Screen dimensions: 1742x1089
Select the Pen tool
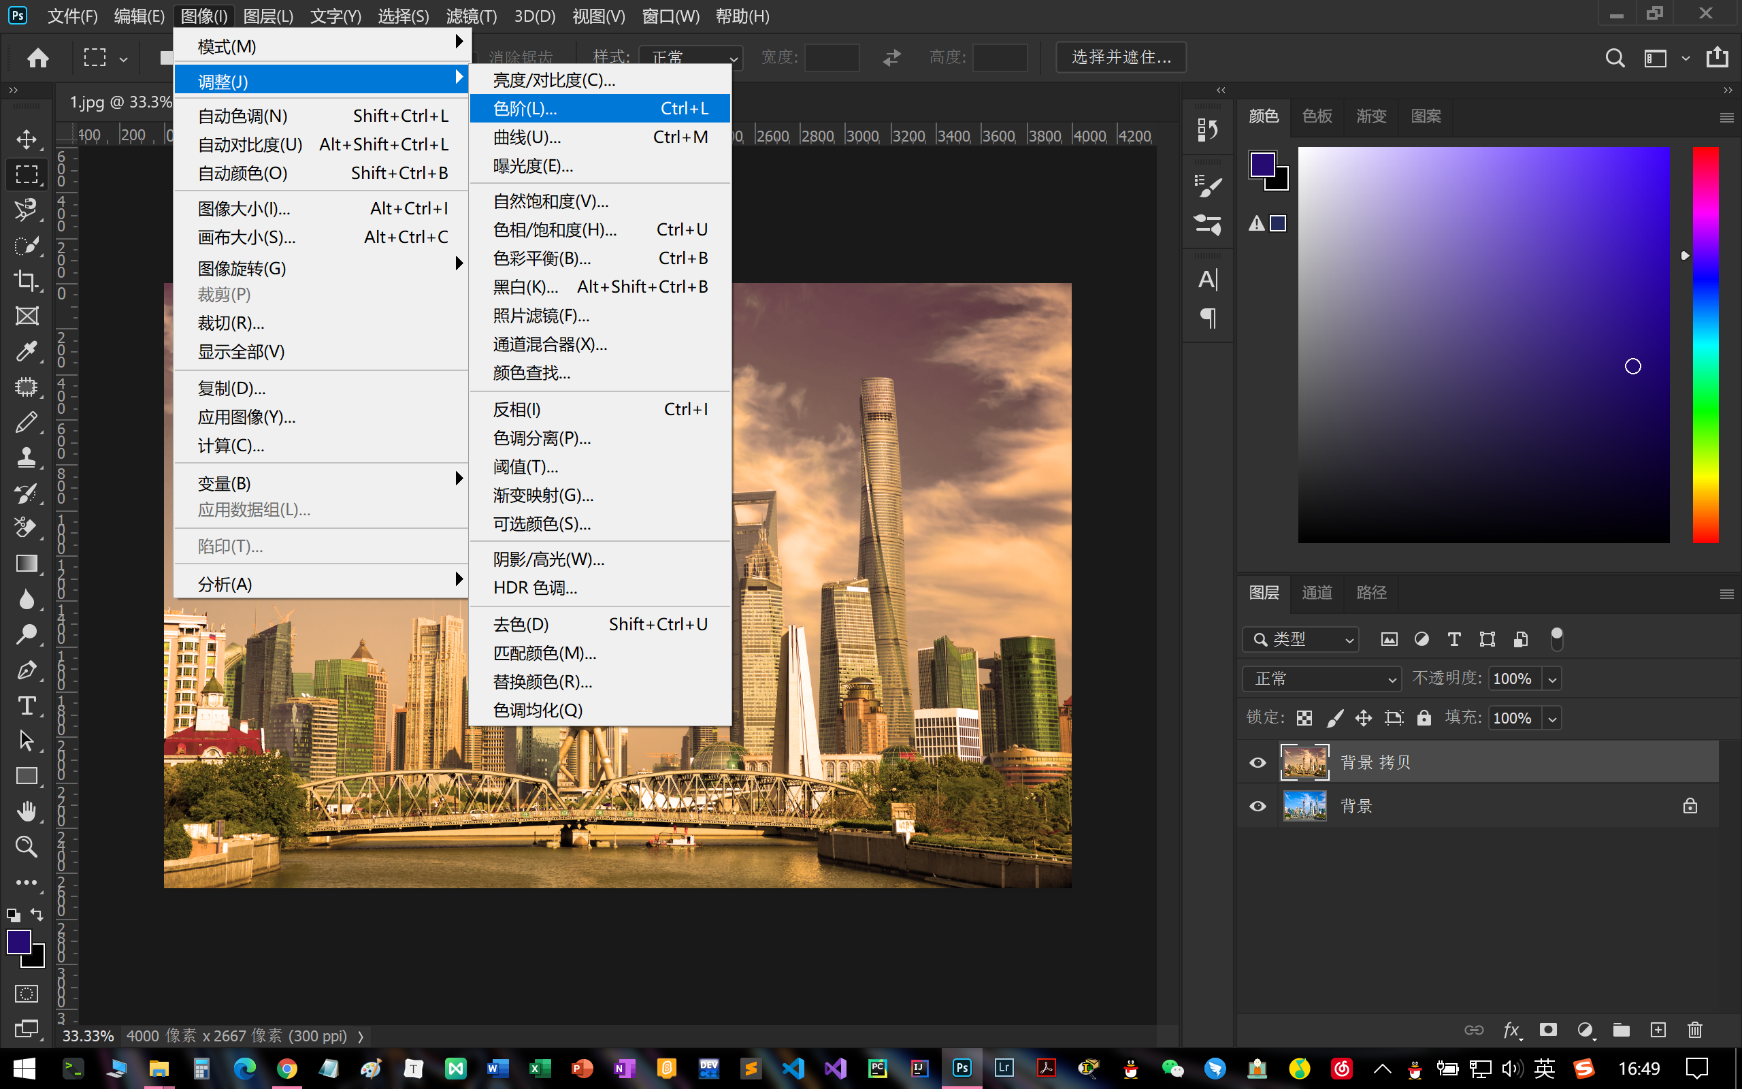(27, 670)
